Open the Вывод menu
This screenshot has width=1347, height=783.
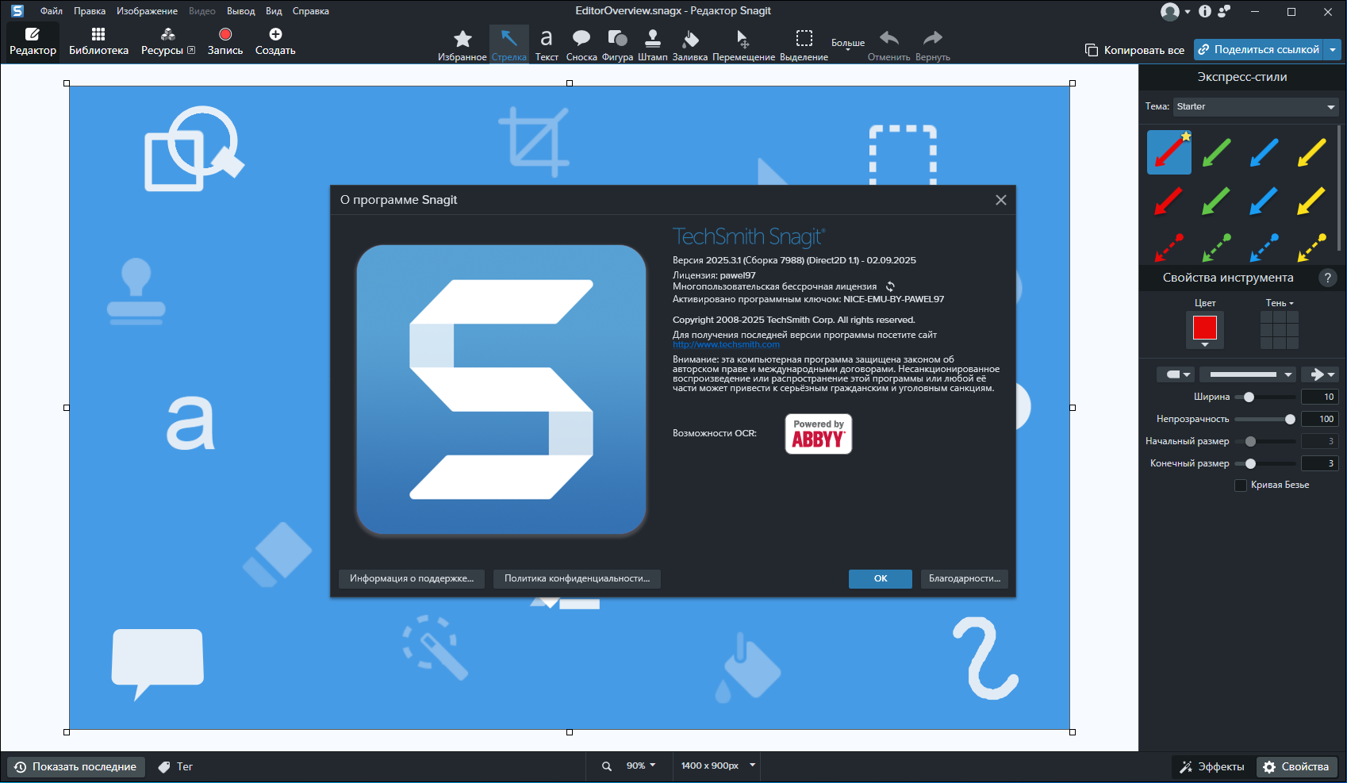(240, 11)
